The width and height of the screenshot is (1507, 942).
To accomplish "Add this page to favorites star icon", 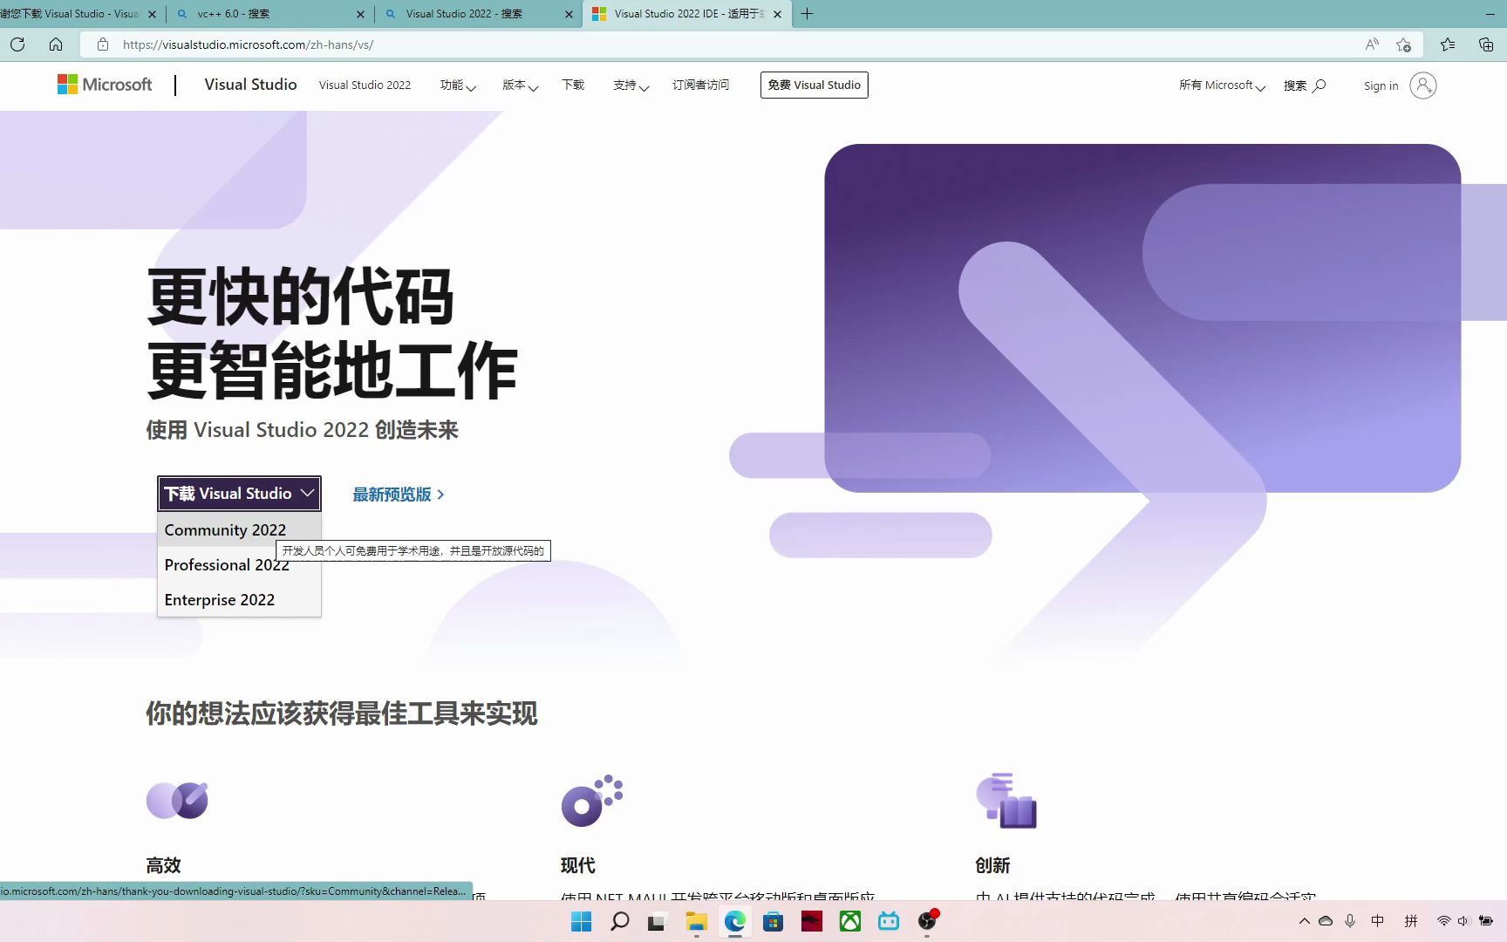I will 1403,44.
